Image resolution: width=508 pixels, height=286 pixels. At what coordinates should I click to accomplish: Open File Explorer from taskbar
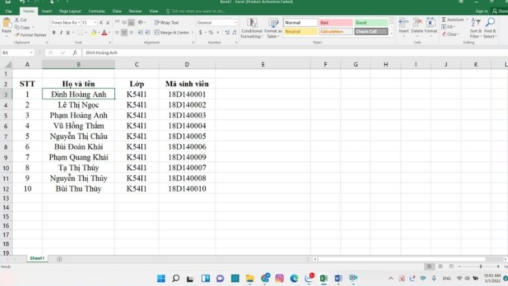point(250,278)
